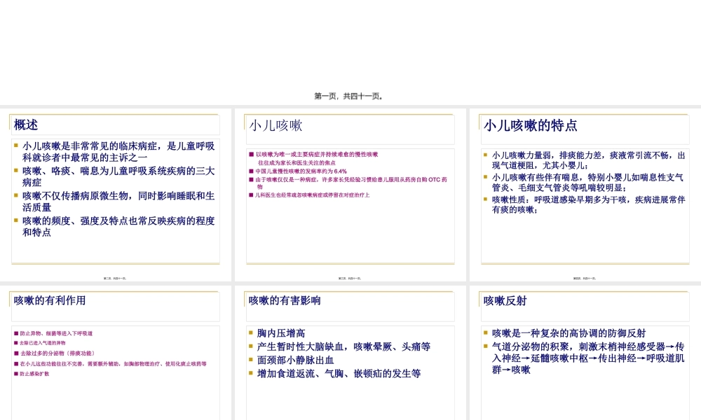
Task: Click the bullet about 6.4% incidence rate
Action: point(301,171)
